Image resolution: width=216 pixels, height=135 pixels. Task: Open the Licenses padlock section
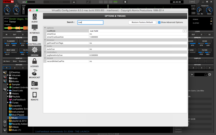pyautogui.click(x=35, y=63)
